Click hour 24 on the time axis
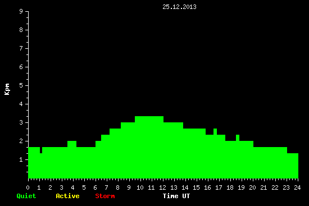Viewport: 309px width, 206px height. pyautogui.click(x=297, y=187)
